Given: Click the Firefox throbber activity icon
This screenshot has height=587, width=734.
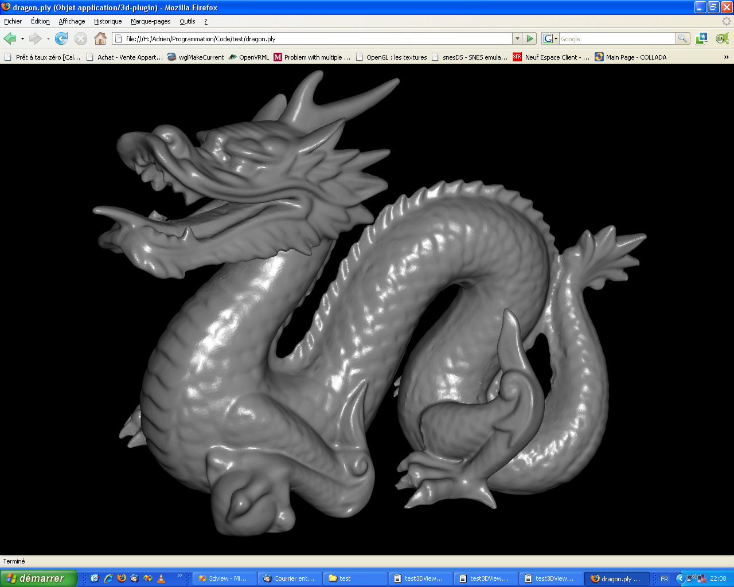Looking at the screenshot, I should click(x=727, y=21).
